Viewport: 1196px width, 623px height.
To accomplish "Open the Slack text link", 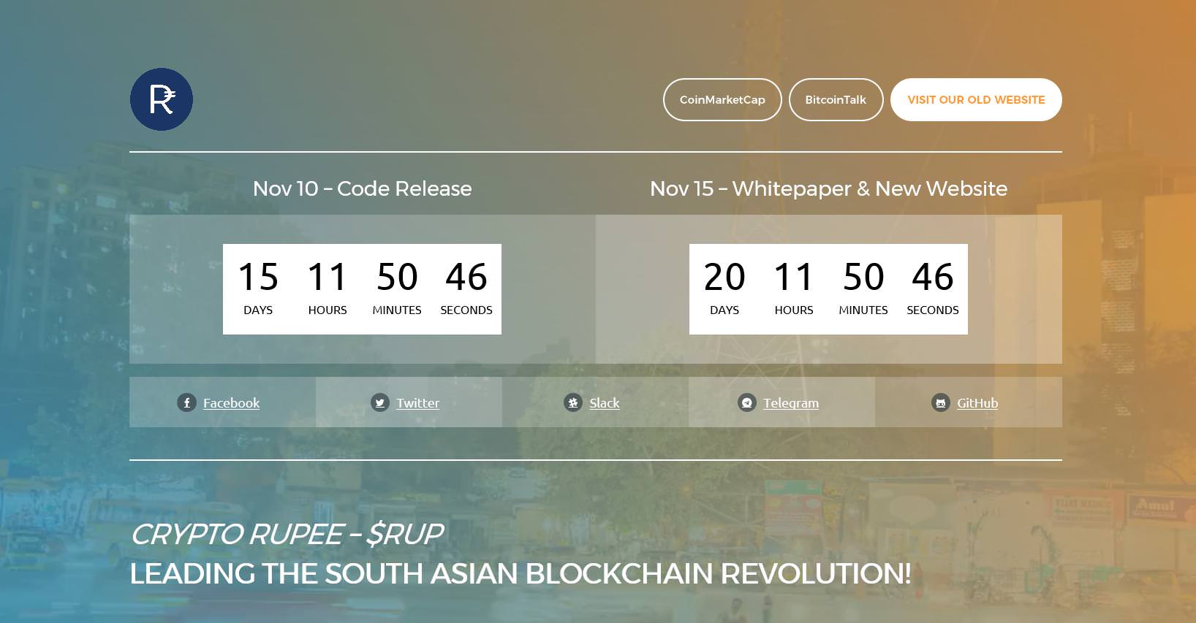I will (605, 403).
